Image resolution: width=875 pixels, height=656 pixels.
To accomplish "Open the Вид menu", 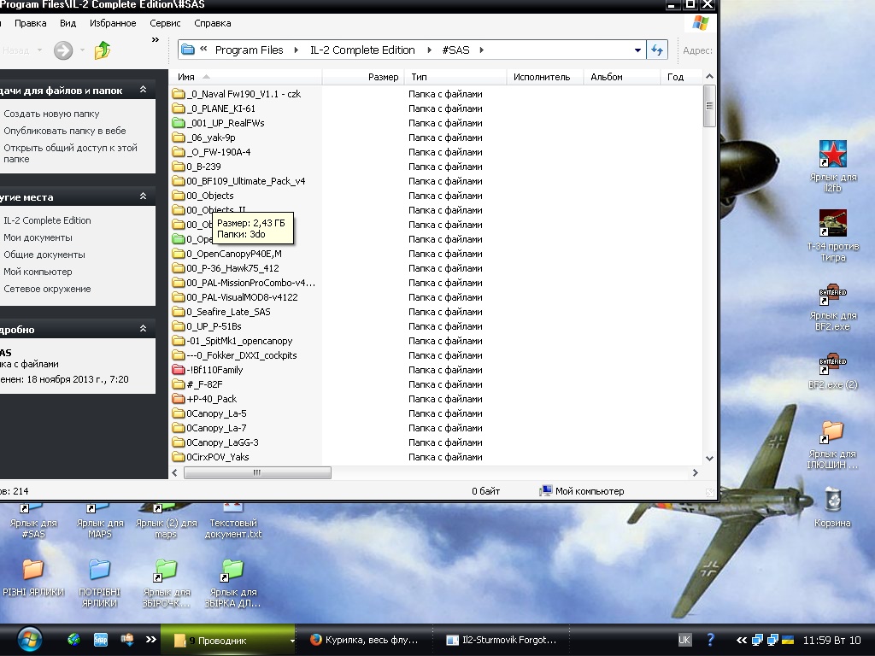I will (x=68, y=23).
